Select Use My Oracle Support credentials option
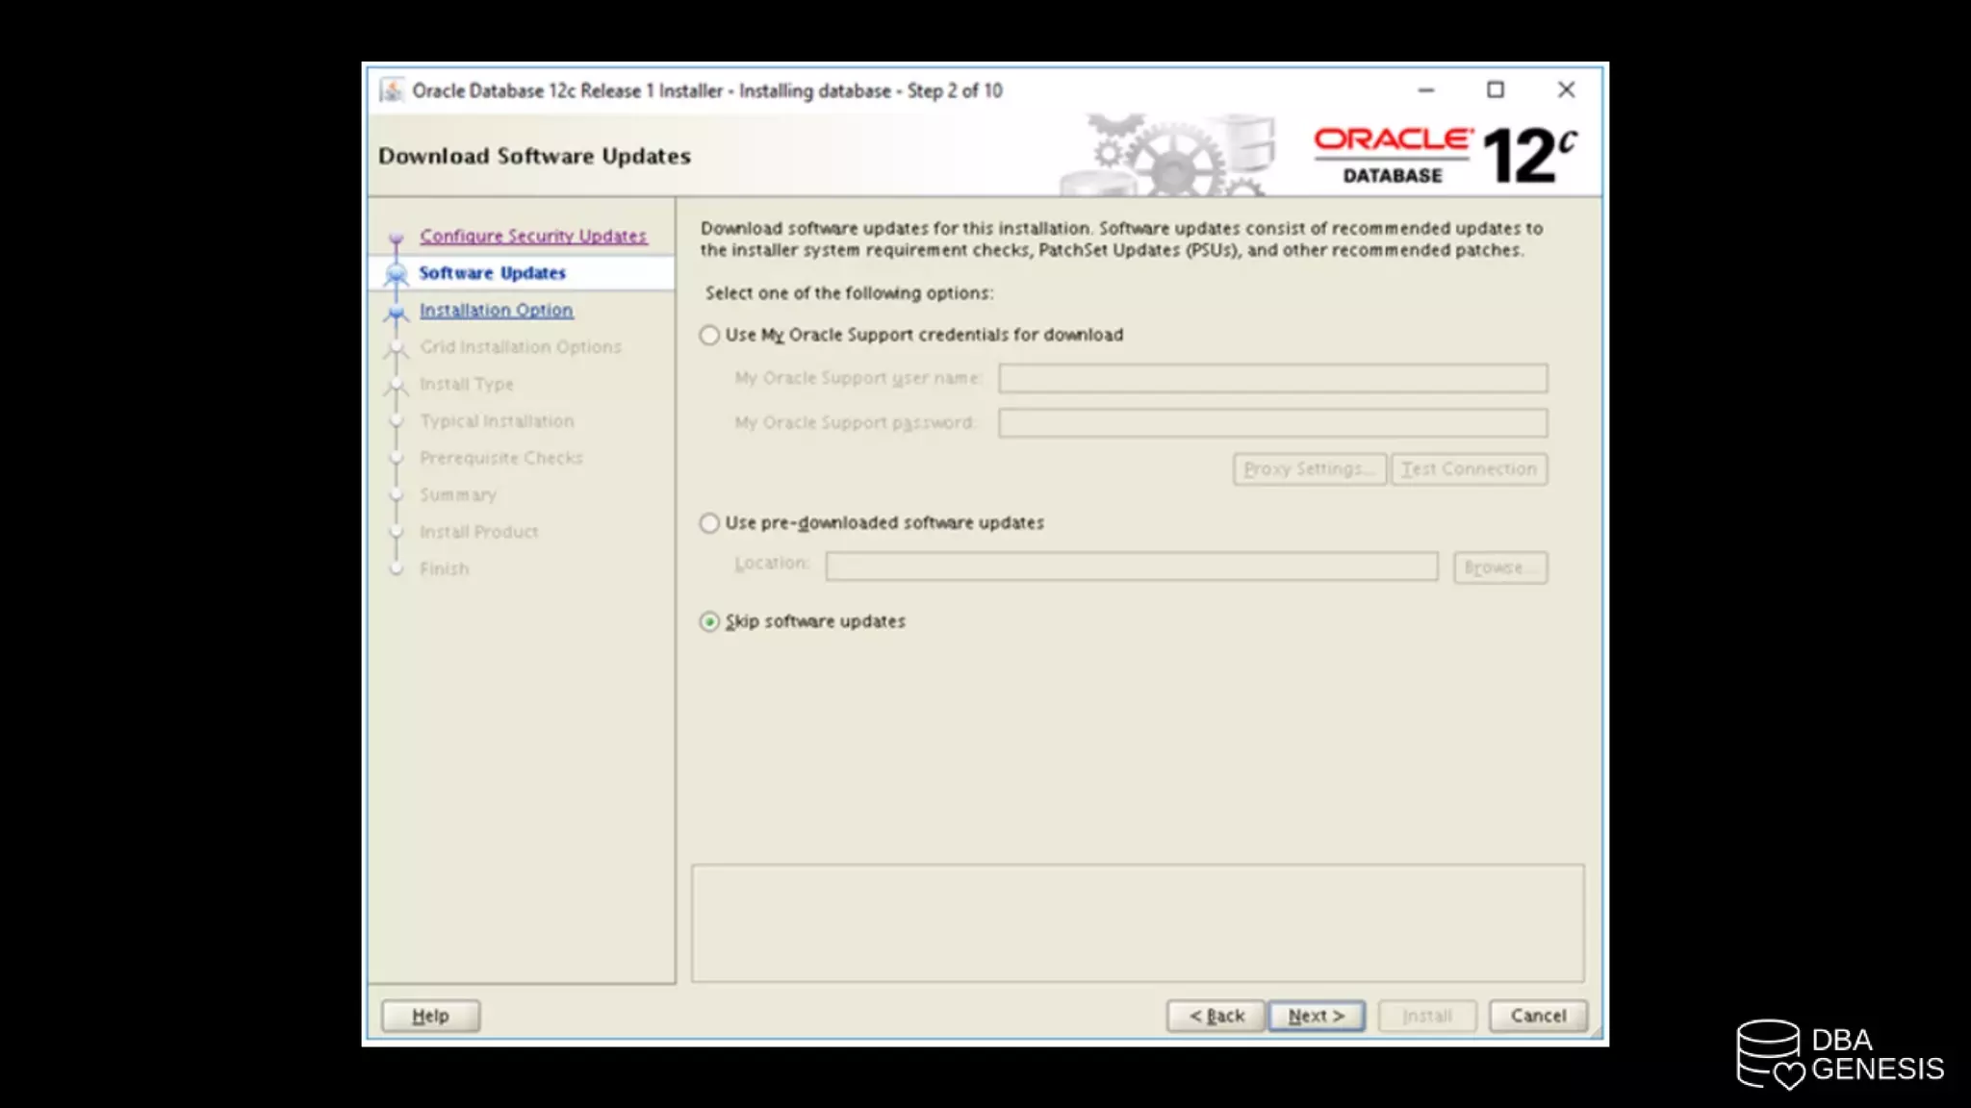 point(710,336)
